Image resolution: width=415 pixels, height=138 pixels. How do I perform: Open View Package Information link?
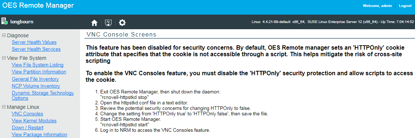point(39,134)
